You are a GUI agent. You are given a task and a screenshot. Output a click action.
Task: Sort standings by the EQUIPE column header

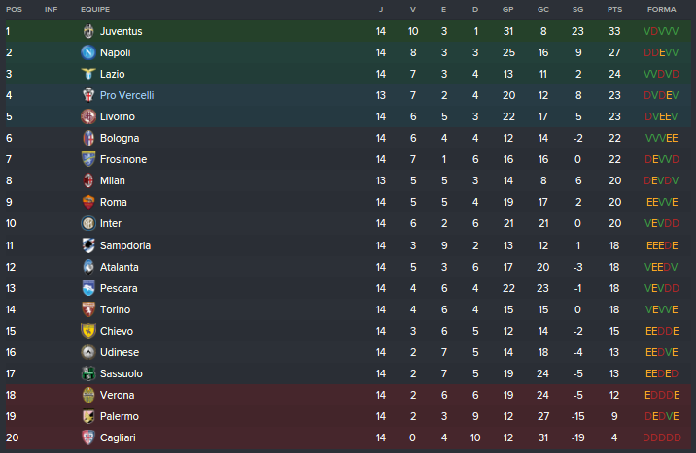pyautogui.click(x=95, y=9)
